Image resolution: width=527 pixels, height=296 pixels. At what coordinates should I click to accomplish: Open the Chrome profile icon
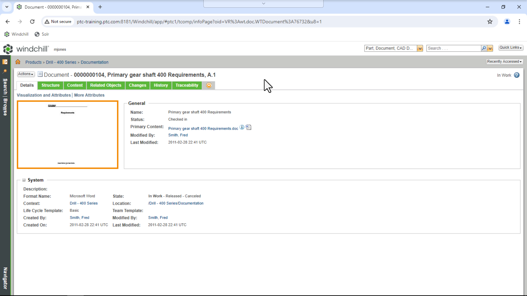tap(507, 22)
